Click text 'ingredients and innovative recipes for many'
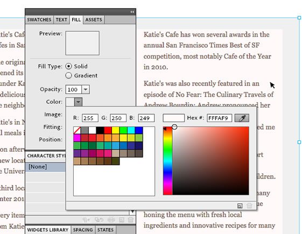The width and height of the screenshot is (302, 234). pyautogui.click(x=209, y=225)
